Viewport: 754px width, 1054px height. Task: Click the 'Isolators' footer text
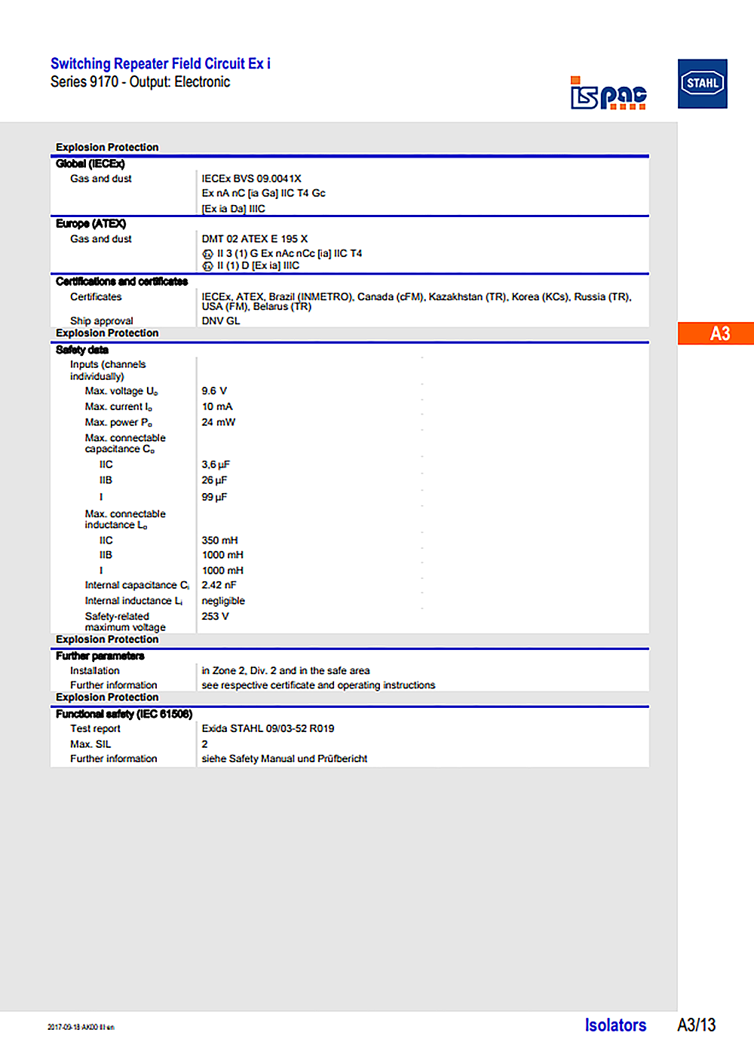point(615,1025)
